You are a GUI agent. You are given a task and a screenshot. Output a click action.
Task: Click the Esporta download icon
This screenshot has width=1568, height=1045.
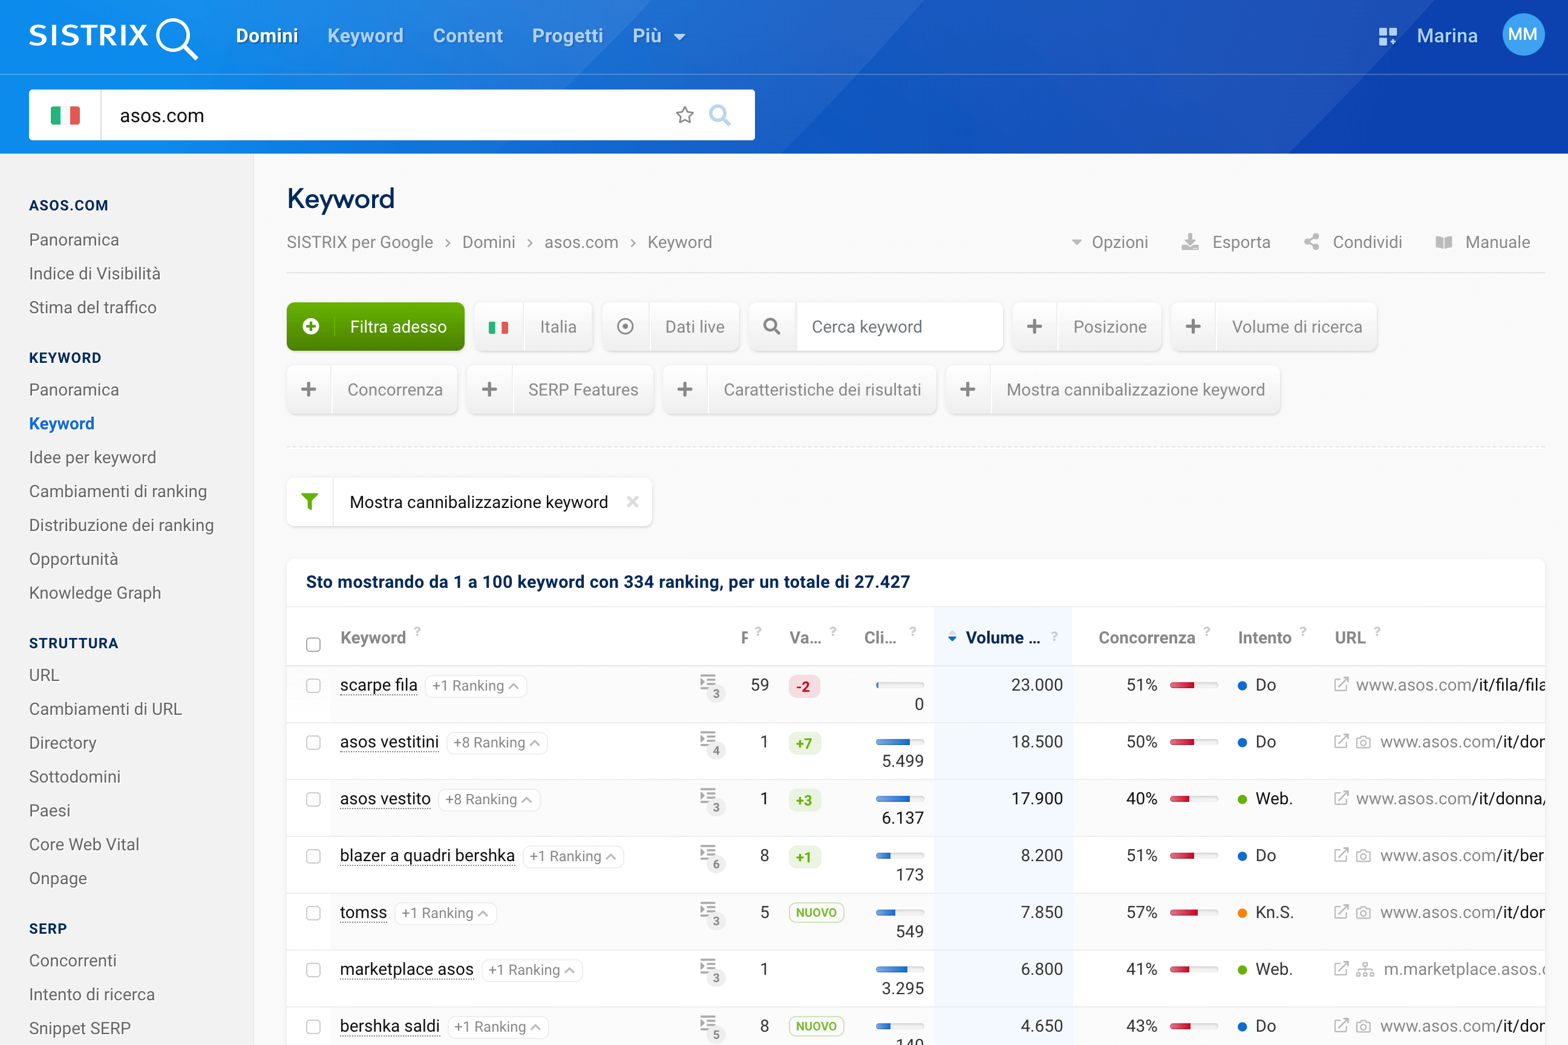1190,241
